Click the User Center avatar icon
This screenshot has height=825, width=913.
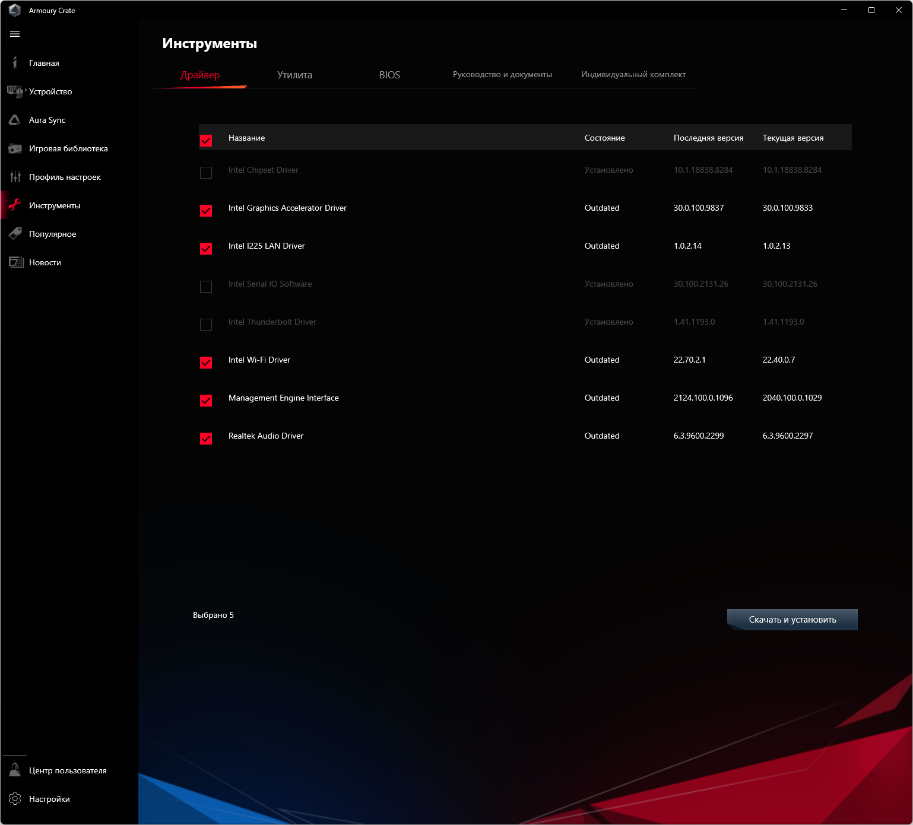(x=15, y=770)
